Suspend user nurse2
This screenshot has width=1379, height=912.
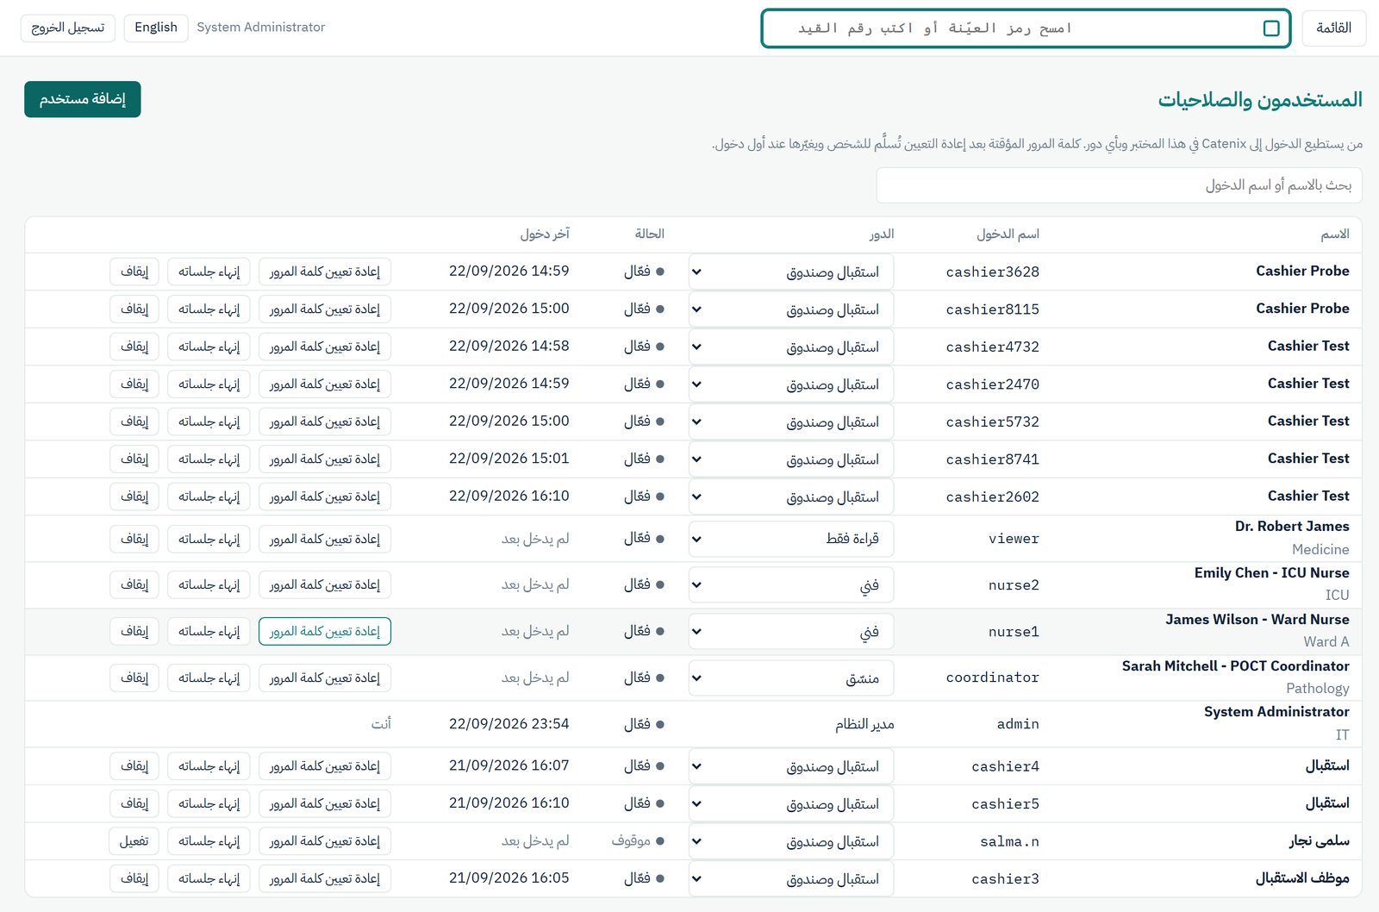click(134, 585)
